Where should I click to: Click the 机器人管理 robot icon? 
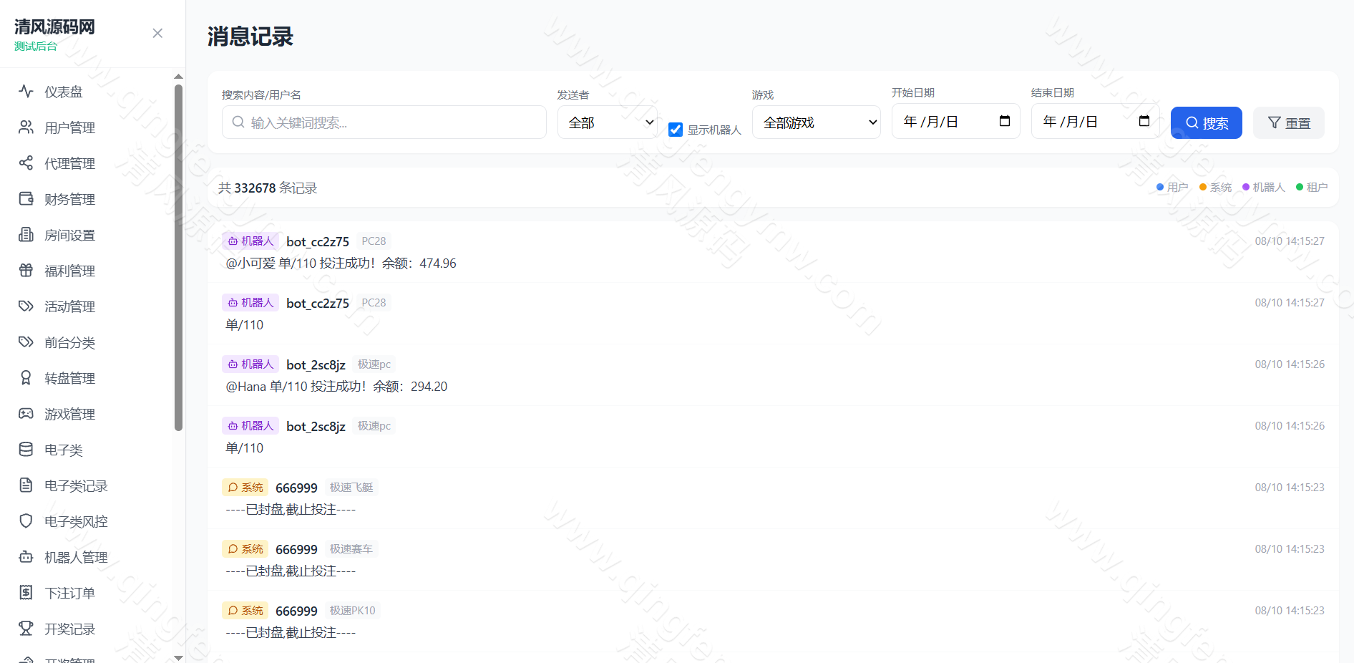tap(26, 557)
